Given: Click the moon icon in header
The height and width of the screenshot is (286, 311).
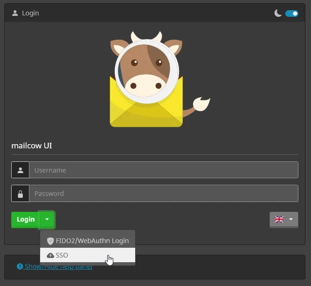Looking at the screenshot, I should pos(278,14).
